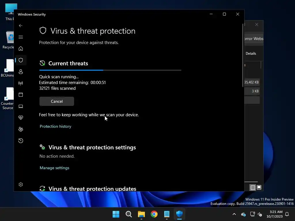Screen dimensions: 295x221
Task: Open the Windows Start menu
Action: coord(116,214)
